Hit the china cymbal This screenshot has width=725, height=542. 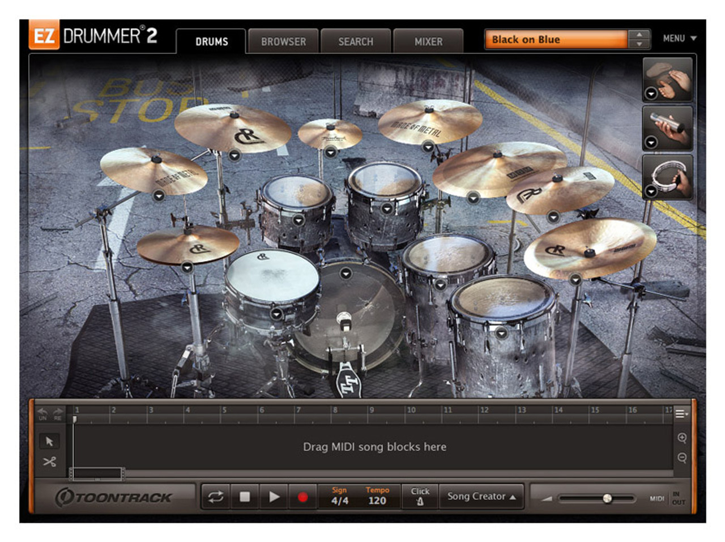[590, 247]
